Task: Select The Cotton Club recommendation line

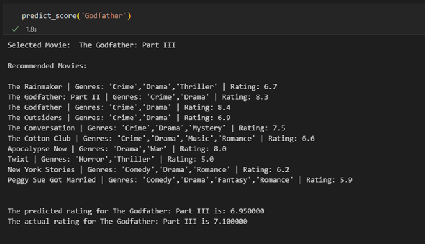Action: 161,139
